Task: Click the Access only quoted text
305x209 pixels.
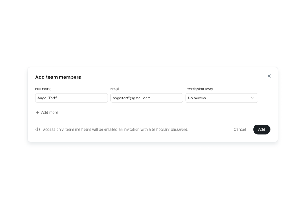Action: (x=53, y=129)
